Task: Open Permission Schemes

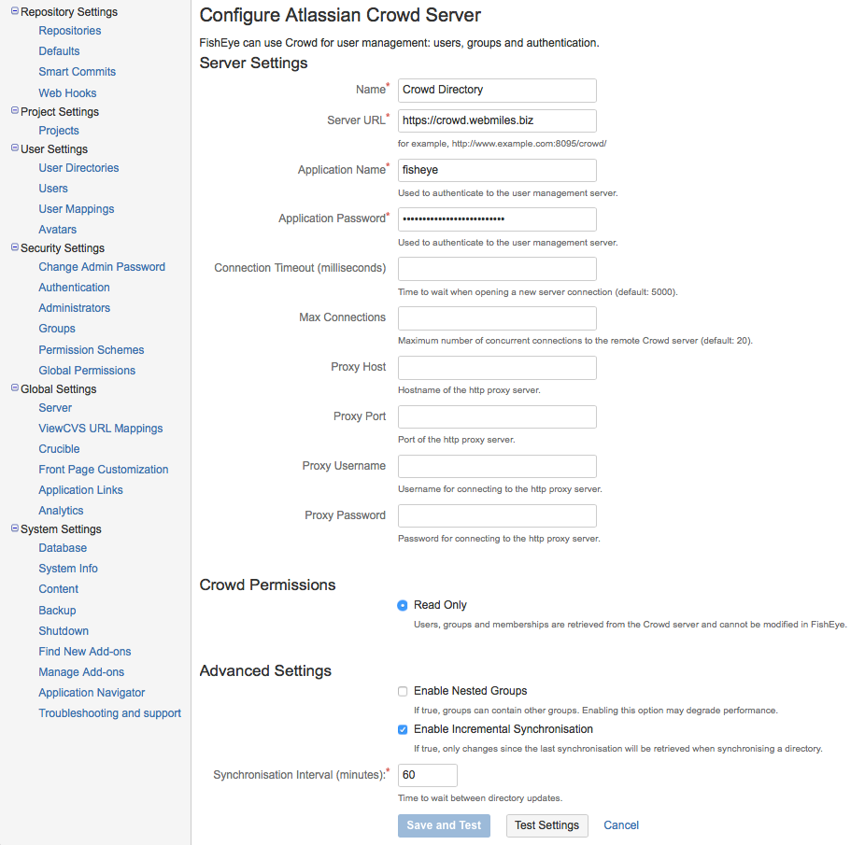Action: point(91,350)
